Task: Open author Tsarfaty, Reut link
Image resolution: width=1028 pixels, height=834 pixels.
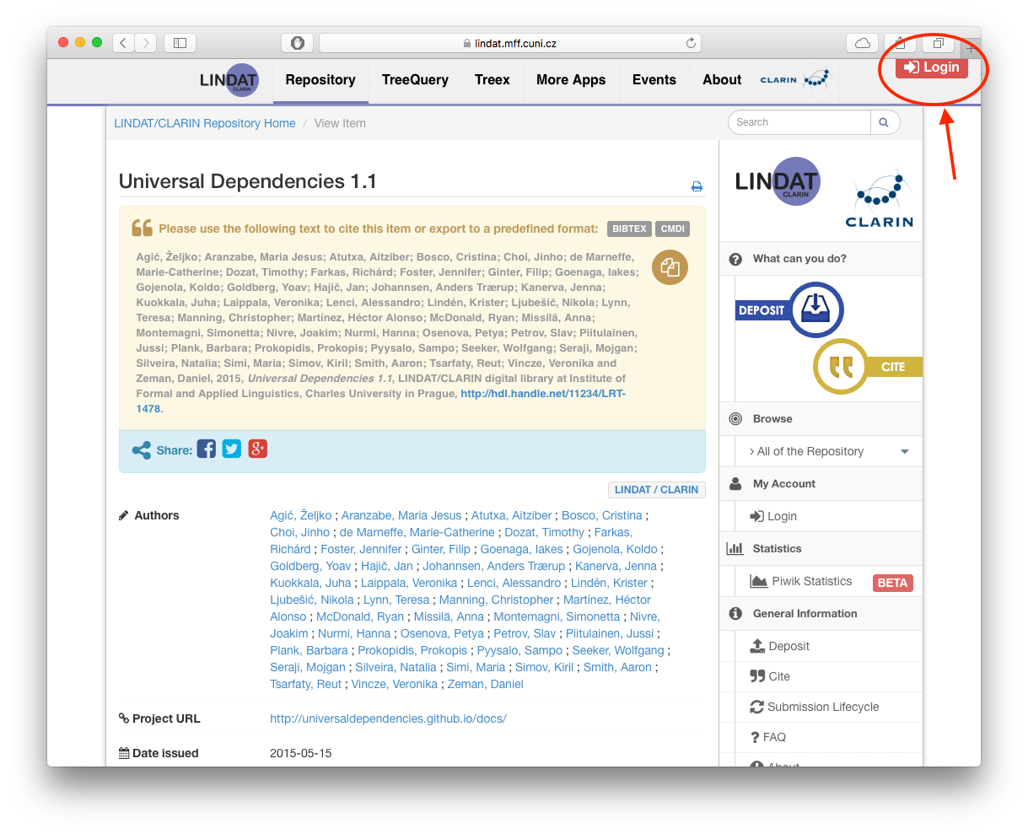Action: coord(306,684)
